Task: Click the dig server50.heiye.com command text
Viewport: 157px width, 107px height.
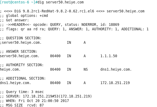Action: tap(61, 2)
